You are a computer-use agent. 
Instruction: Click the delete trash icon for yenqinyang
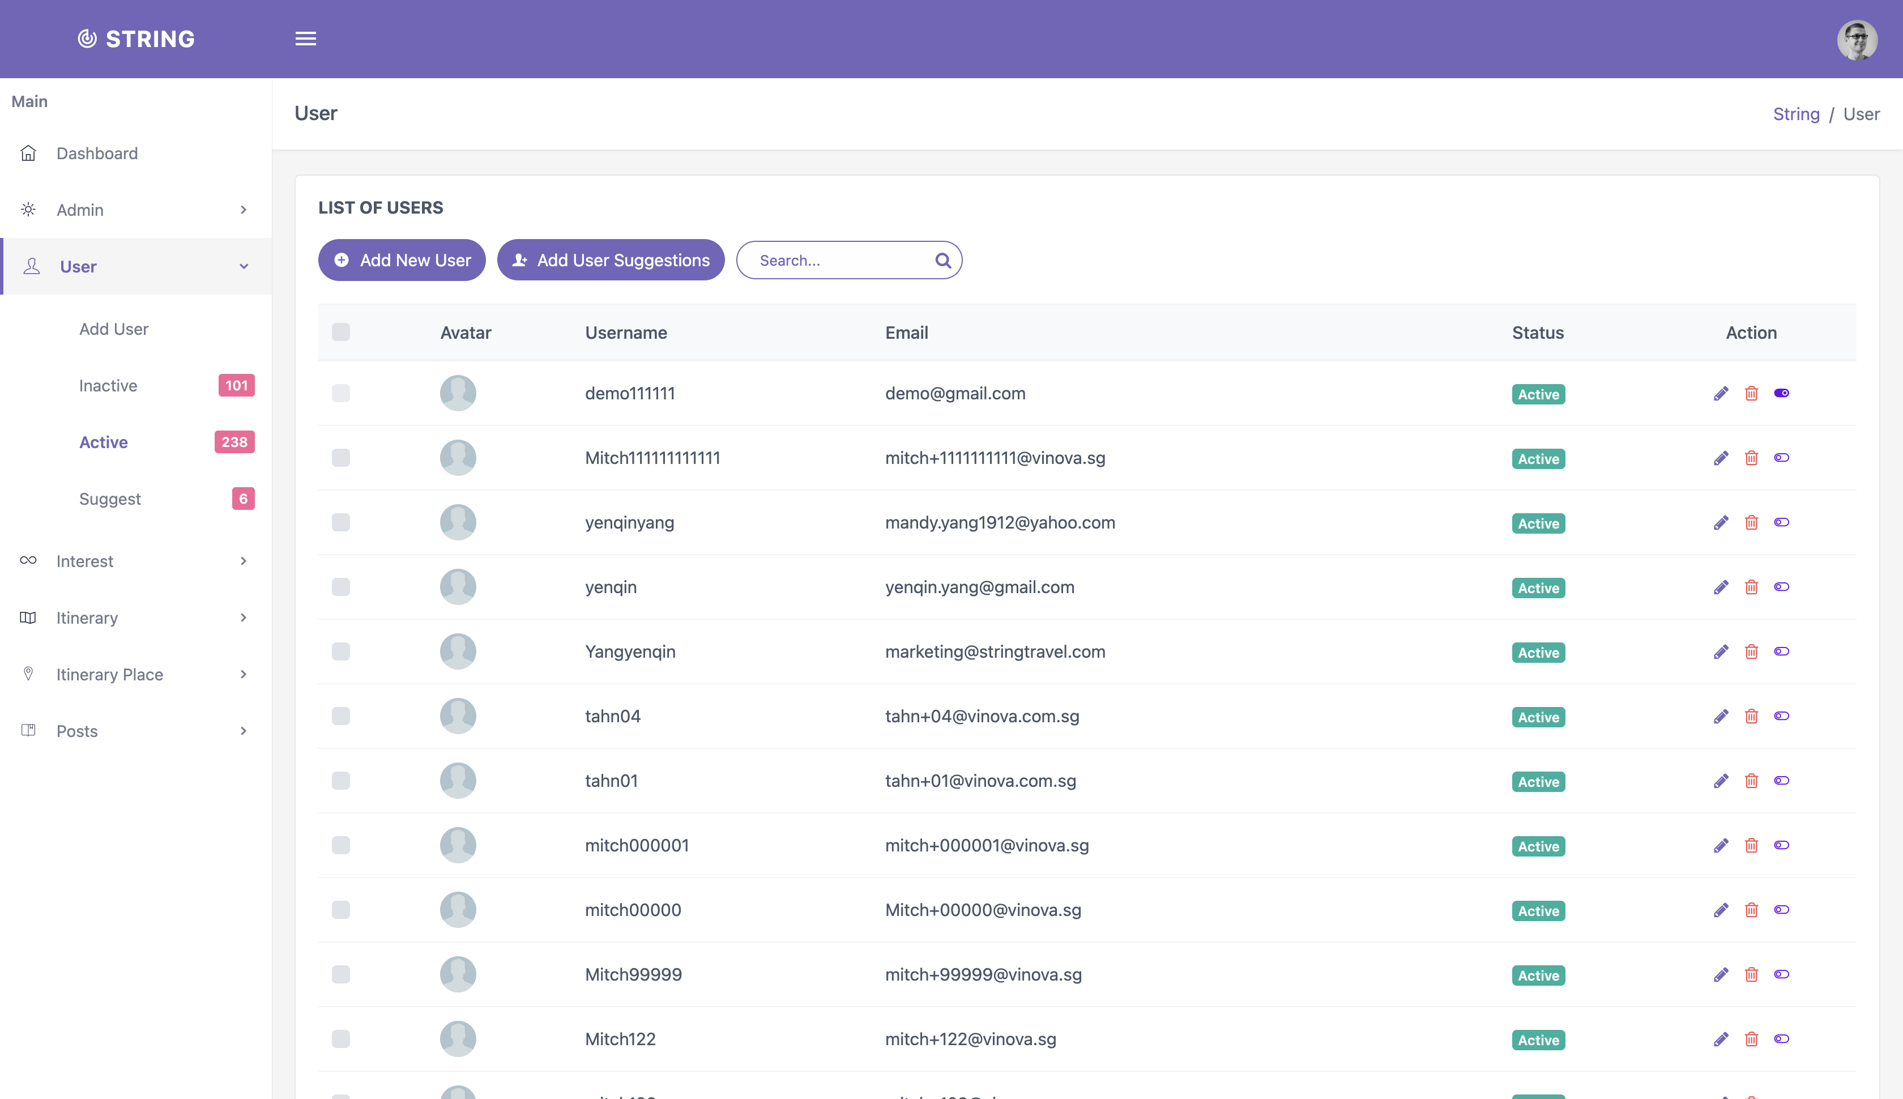point(1751,522)
